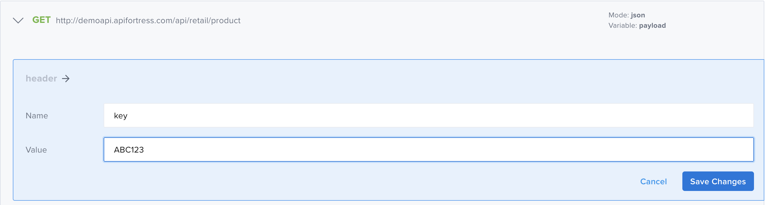The image size is (768, 205).
Task: Cancel the header edit
Action: 653,182
